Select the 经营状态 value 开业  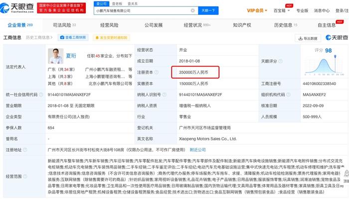click(x=183, y=50)
